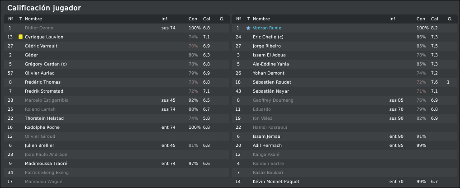The image size is (460, 188).
Task: Click the Nº header of left table
Action: point(10,19)
